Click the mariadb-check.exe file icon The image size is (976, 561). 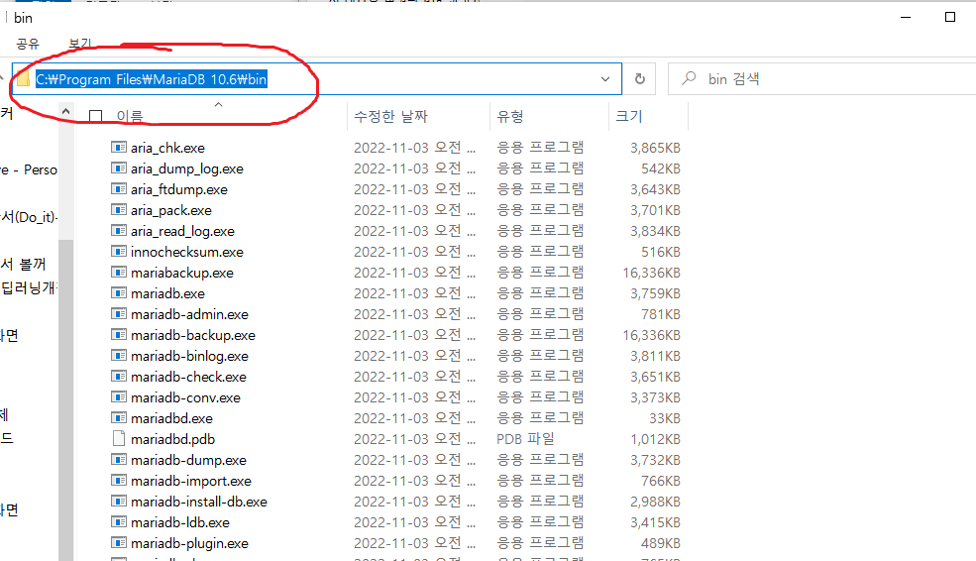pyautogui.click(x=119, y=377)
